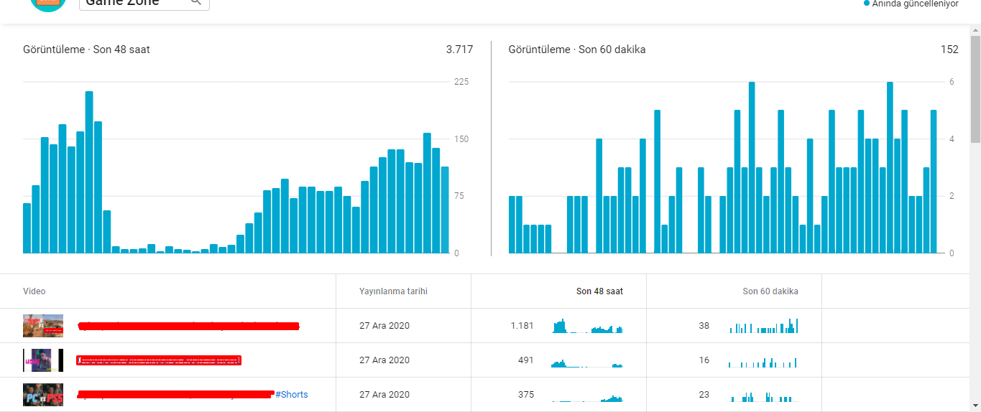
Task: Click the 4 axis label on 60-minute chart
Action: coord(952,139)
